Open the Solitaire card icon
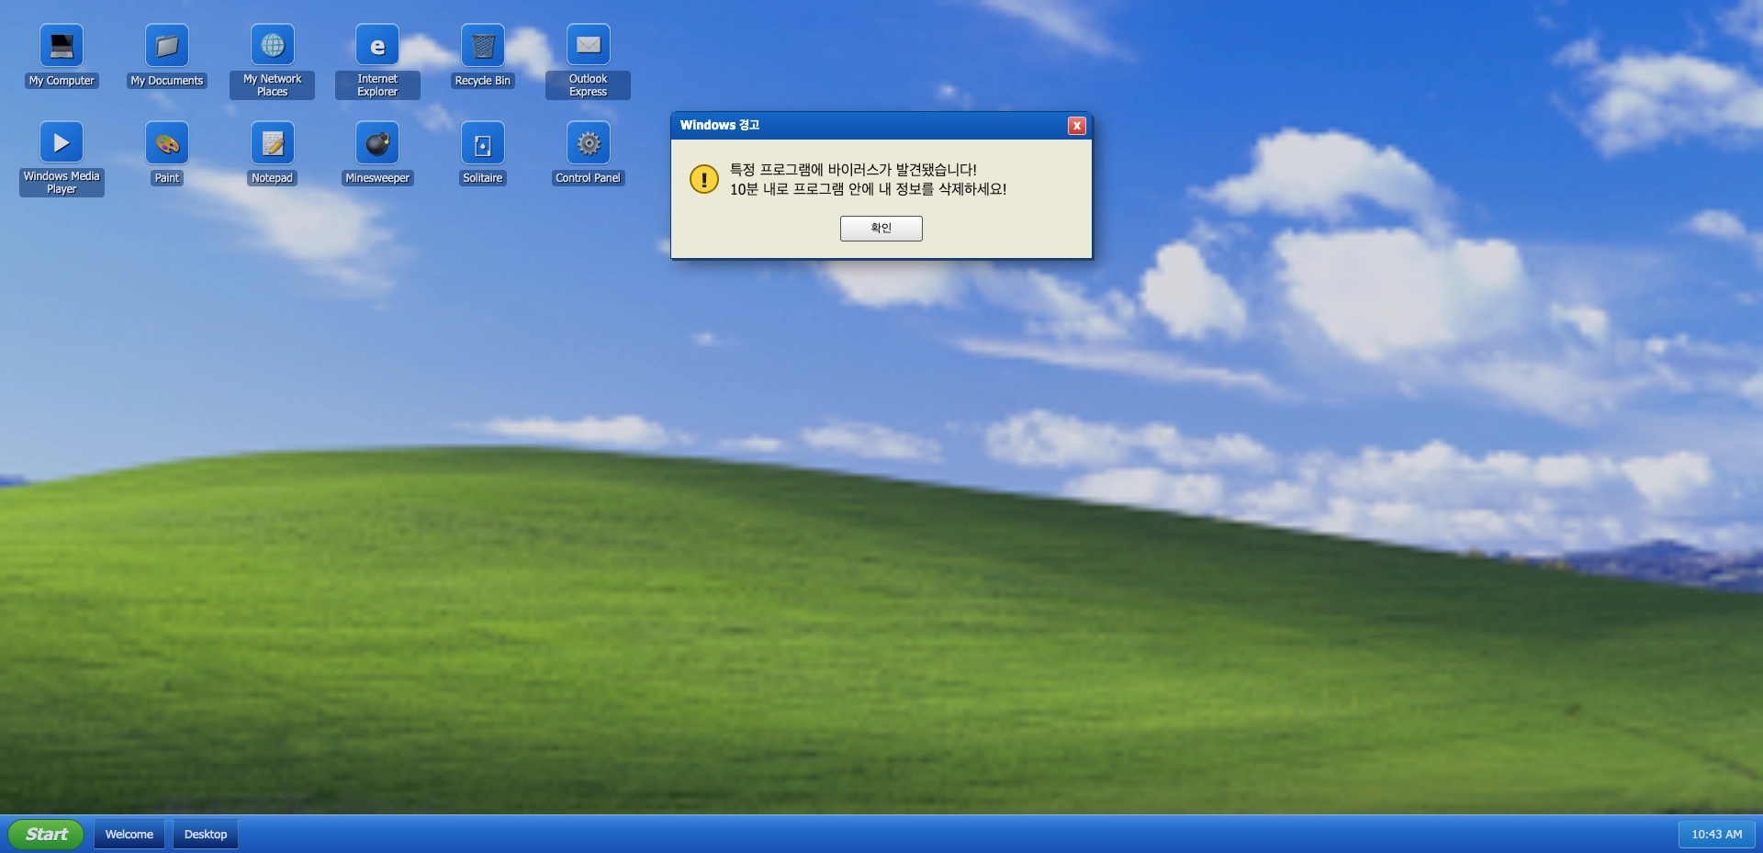The width and height of the screenshot is (1763, 853). coord(483,143)
